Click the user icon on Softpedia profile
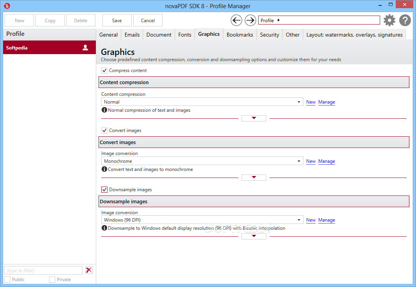The width and height of the screenshot is (416, 287). click(x=85, y=48)
